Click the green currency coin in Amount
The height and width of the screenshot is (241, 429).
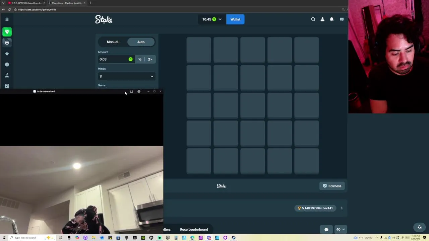tap(130, 59)
